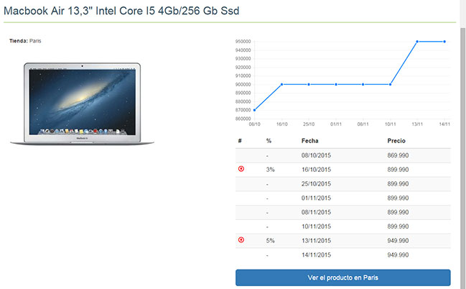Click the Fecha column header
466x289 pixels.
tap(310, 141)
